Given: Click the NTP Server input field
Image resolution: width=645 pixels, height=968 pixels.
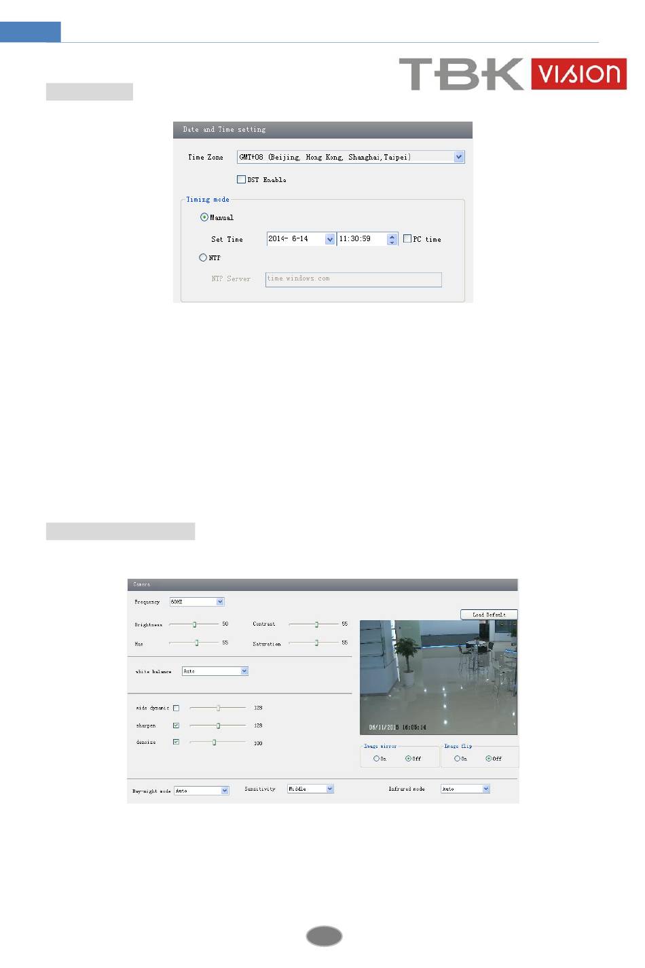Looking at the screenshot, I should (x=353, y=279).
